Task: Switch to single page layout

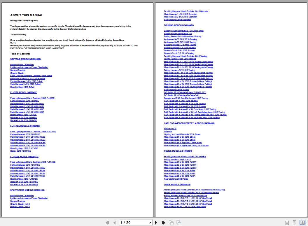Action: (x=287, y=223)
